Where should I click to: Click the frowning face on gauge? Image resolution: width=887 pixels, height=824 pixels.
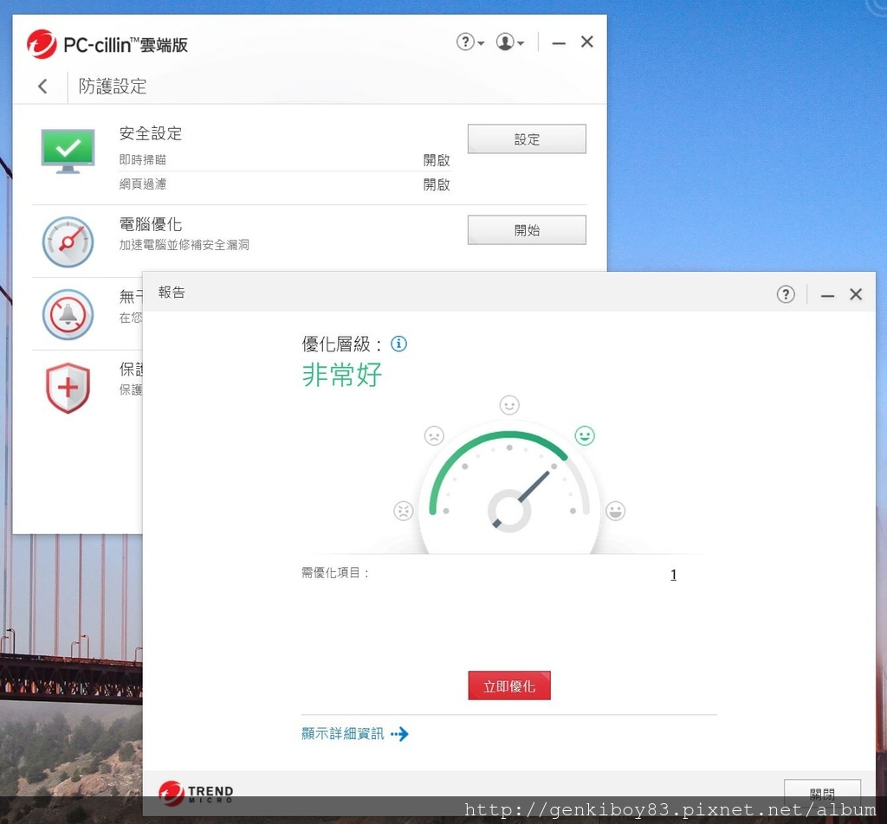(434, 435)
